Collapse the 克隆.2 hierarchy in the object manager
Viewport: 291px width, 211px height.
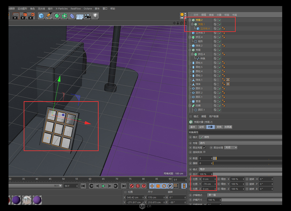190,19
